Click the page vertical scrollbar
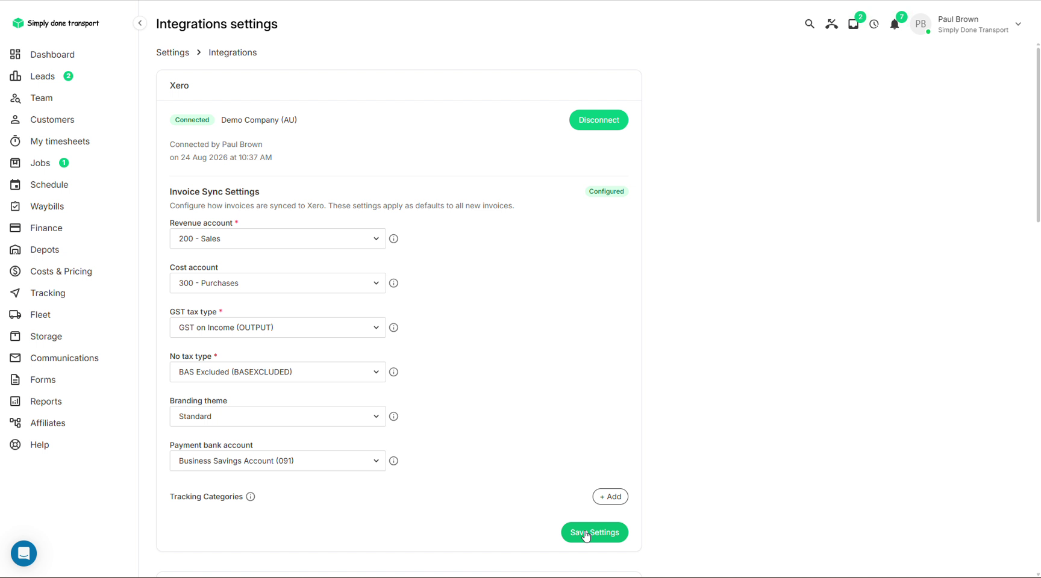Image resolution: width=1041 pixels, height=578 pixels. pos(1038,135)
